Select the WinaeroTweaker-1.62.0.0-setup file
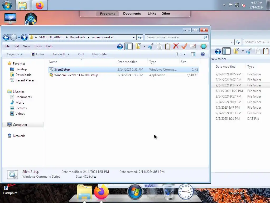The height and width of the screenshot is (203, 270). tap(124, 75)
